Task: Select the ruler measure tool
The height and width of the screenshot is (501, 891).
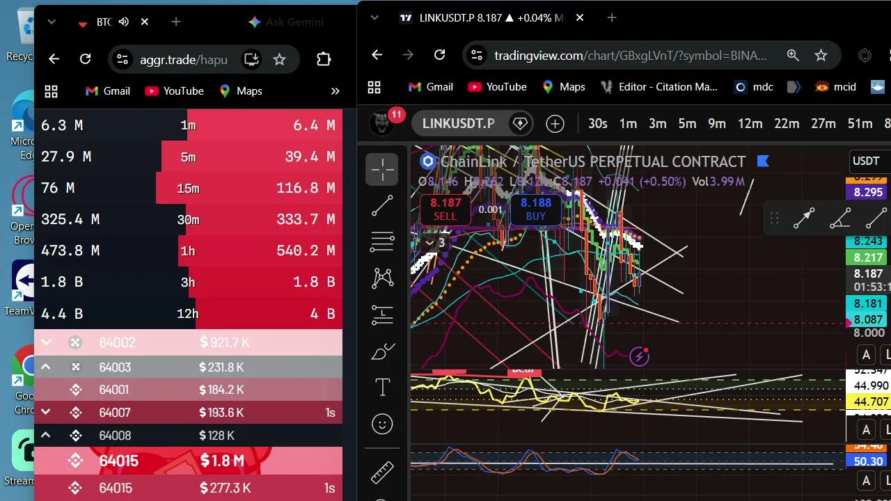Action: 382,472
